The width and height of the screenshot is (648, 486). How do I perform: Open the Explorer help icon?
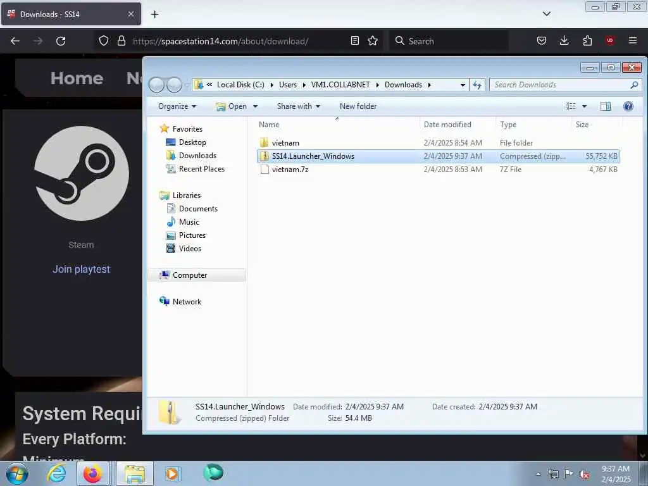(628, 106)
